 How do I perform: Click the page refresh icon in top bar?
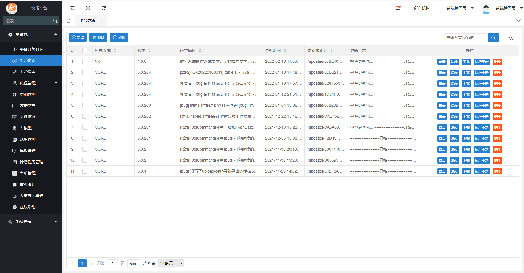pos(104,8)
